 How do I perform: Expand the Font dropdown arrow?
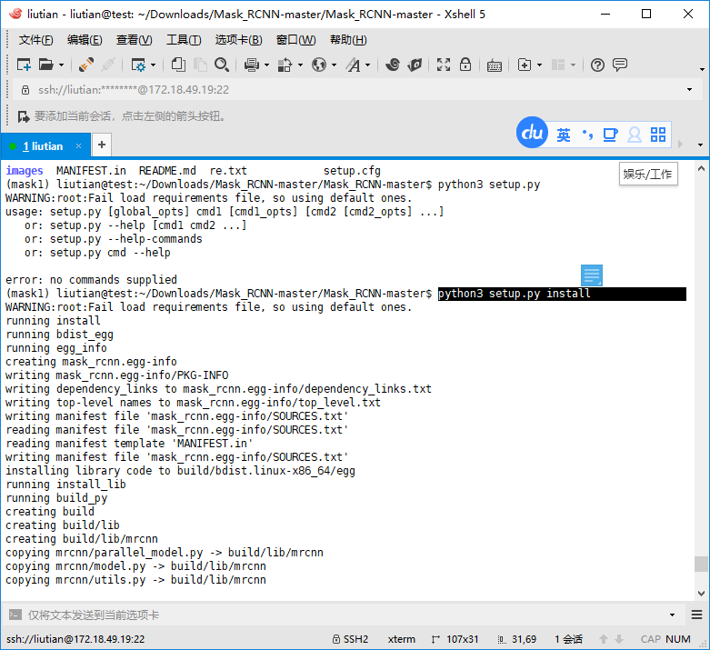tap(367, 65)
